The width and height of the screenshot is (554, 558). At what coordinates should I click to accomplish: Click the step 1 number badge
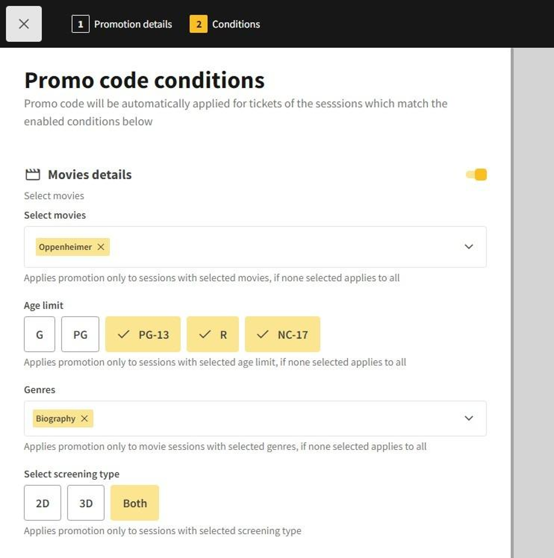tap(80, 24)
